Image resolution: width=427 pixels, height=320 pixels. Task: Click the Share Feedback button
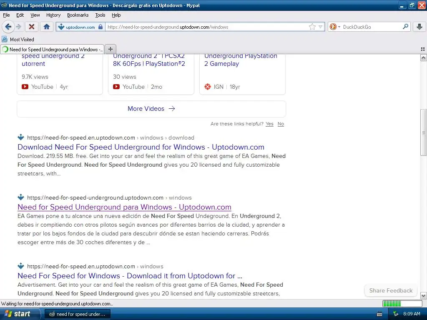tap(391, 290)
